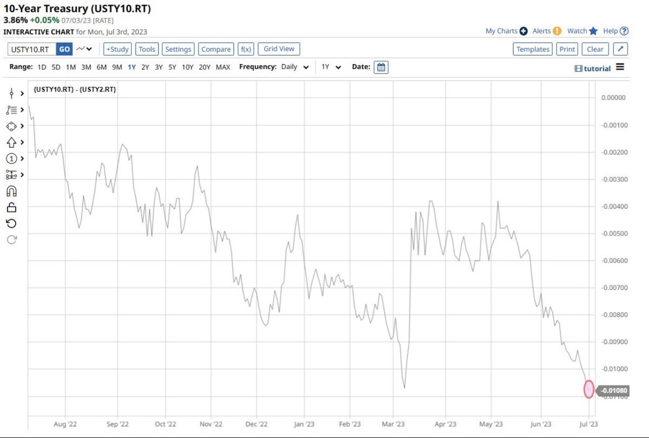Select the 6M range
The image size is (649, 438).
click(102, 67)
